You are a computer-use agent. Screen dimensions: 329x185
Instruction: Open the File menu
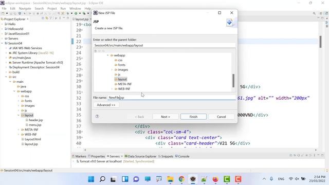coord(4,9)
